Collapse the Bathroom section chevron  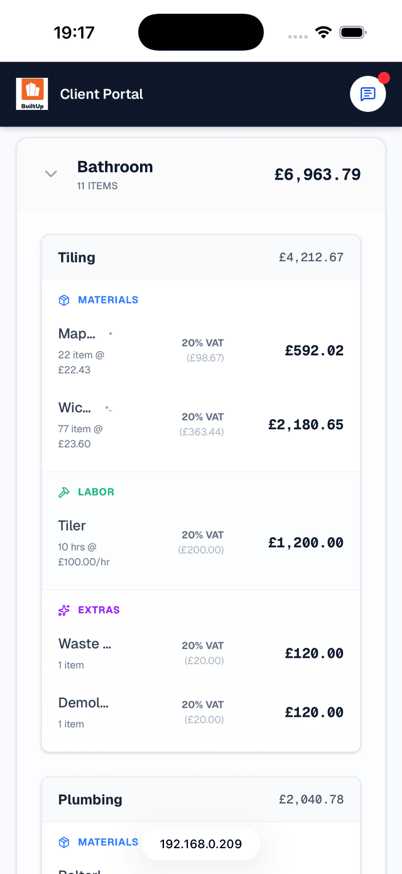click(51, 173)
